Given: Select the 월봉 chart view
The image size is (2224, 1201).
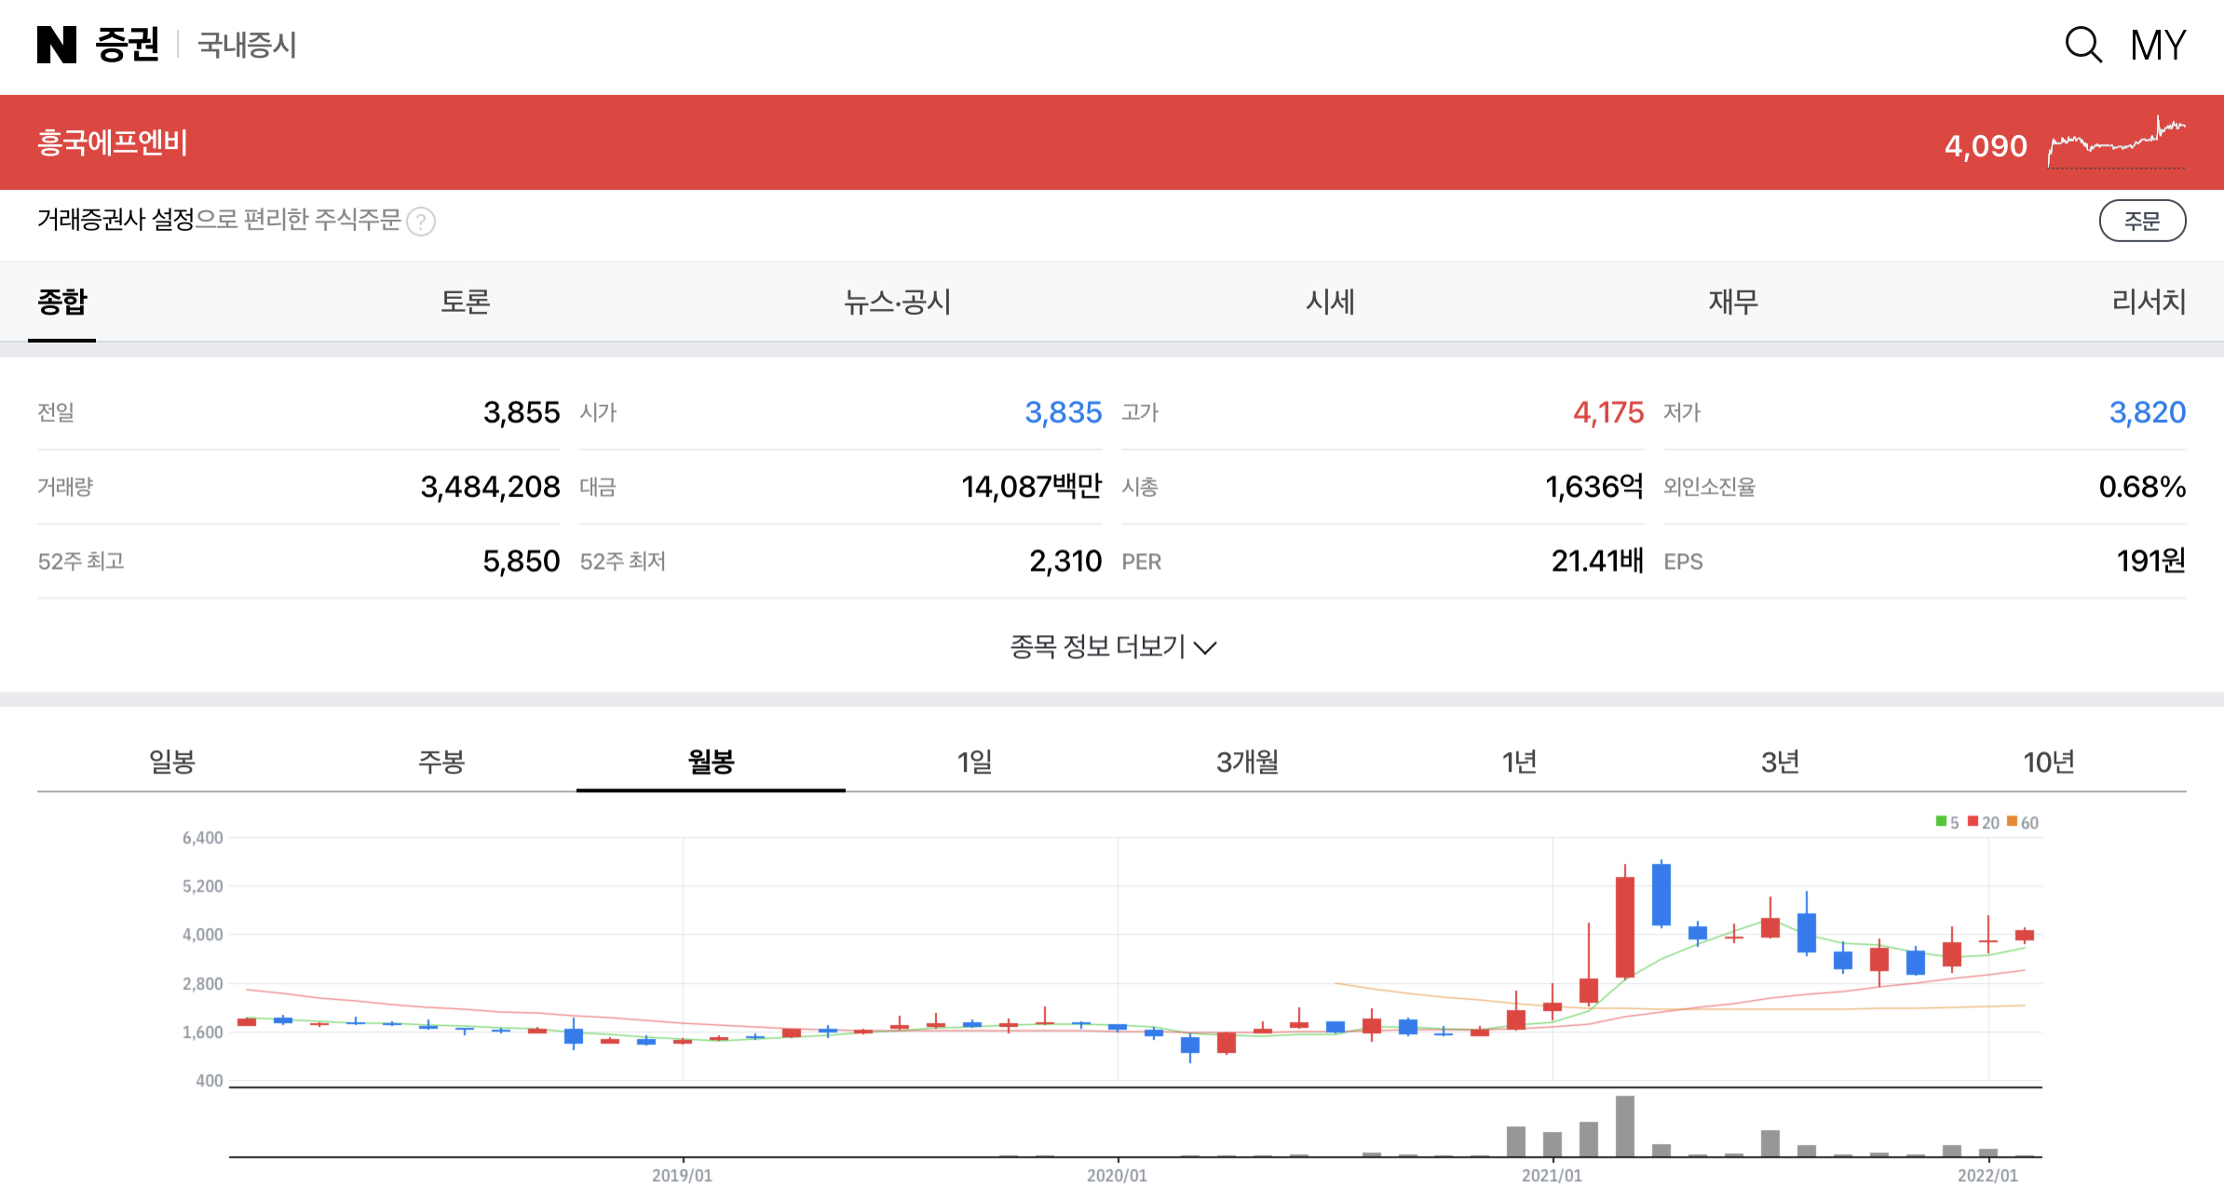Looking at the screenshot, I should click(711, 762).
